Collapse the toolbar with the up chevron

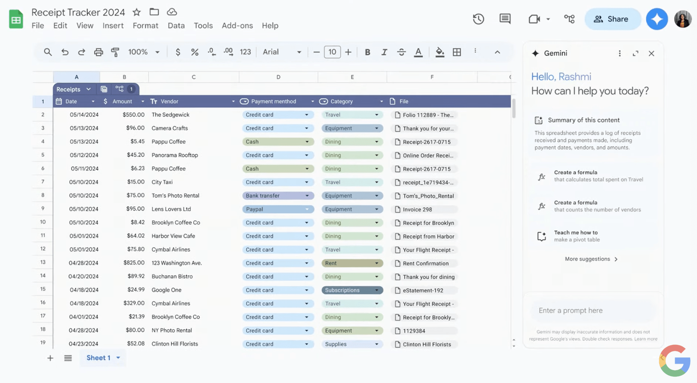497,52
